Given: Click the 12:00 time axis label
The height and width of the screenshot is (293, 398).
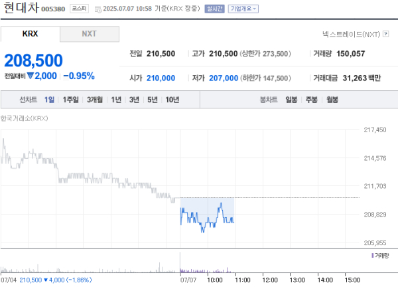Looking at the screenshot, I should (x=270, y=280).
